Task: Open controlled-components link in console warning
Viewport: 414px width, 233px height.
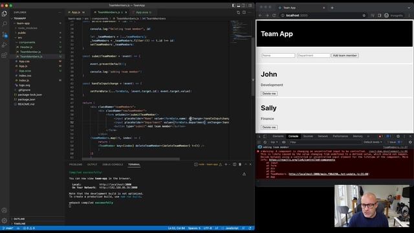Action: click(x=302, y=160)
